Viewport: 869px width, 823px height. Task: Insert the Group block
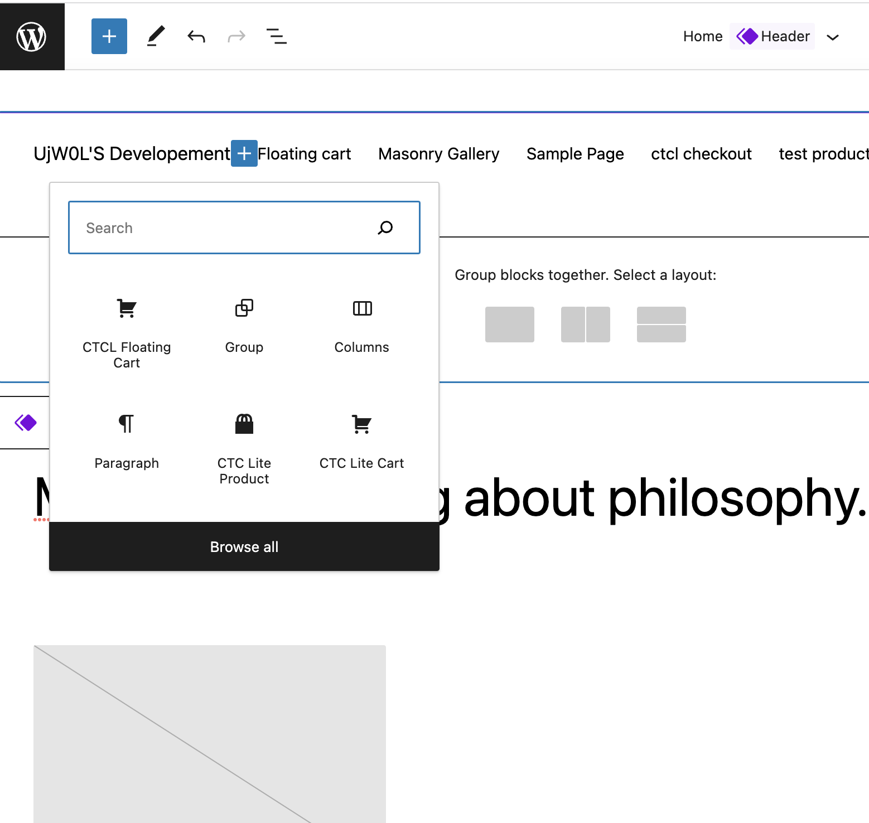pyautogui.click(x=244, y=327)
